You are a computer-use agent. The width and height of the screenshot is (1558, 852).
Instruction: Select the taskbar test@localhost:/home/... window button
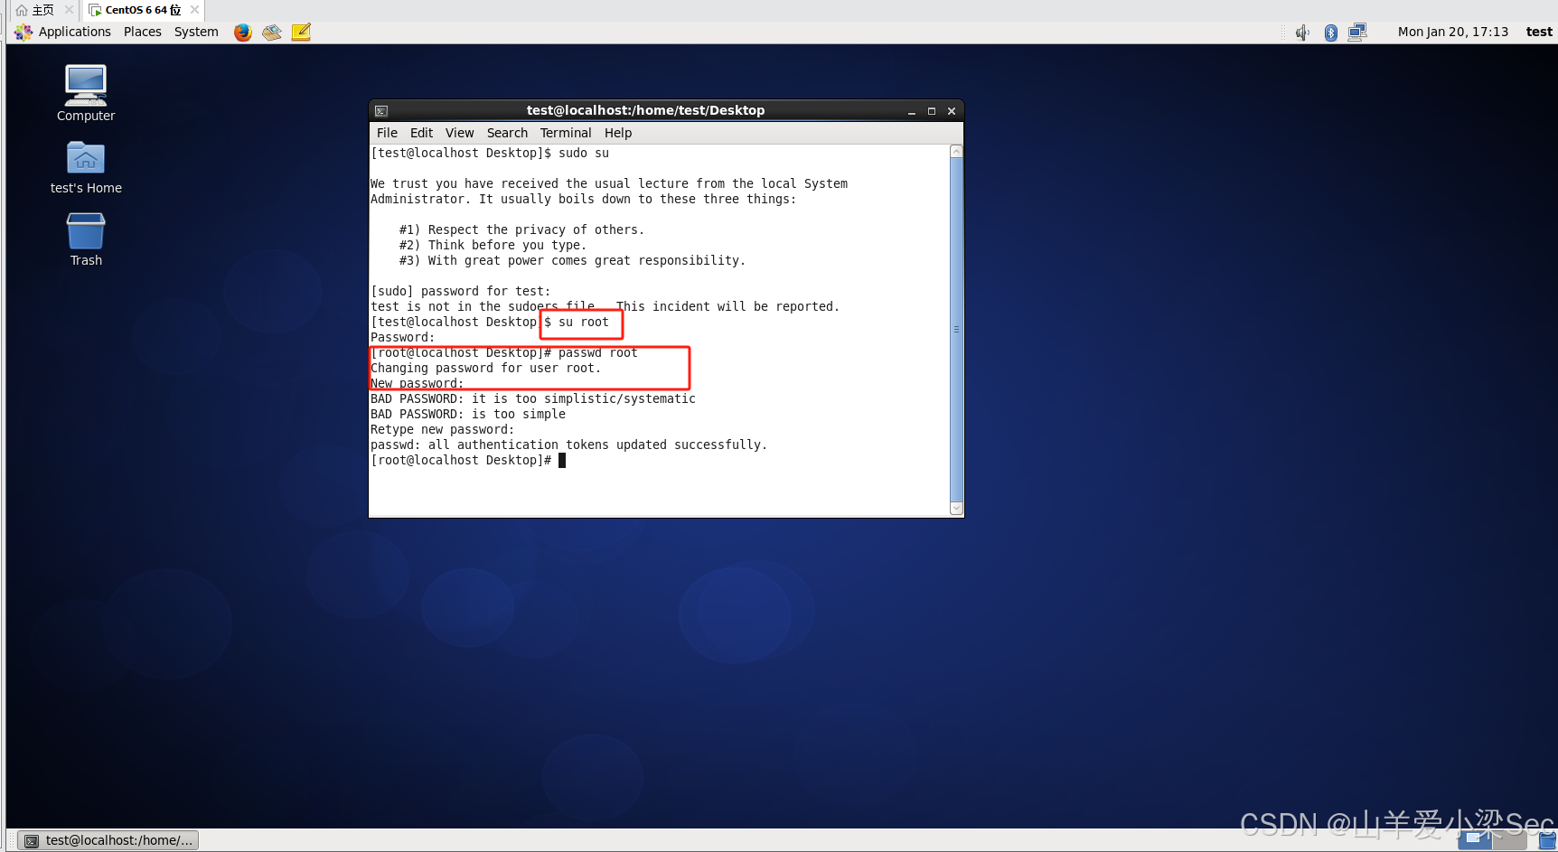point(108,840)
